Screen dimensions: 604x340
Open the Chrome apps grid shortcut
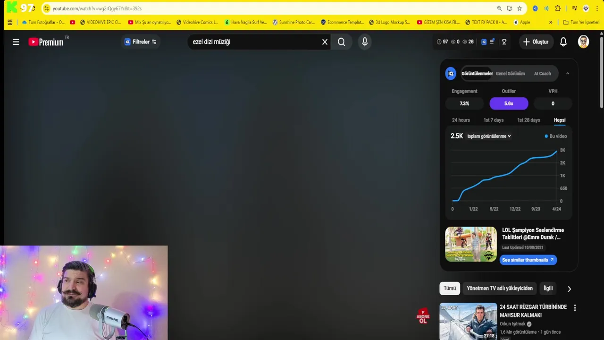10,22
